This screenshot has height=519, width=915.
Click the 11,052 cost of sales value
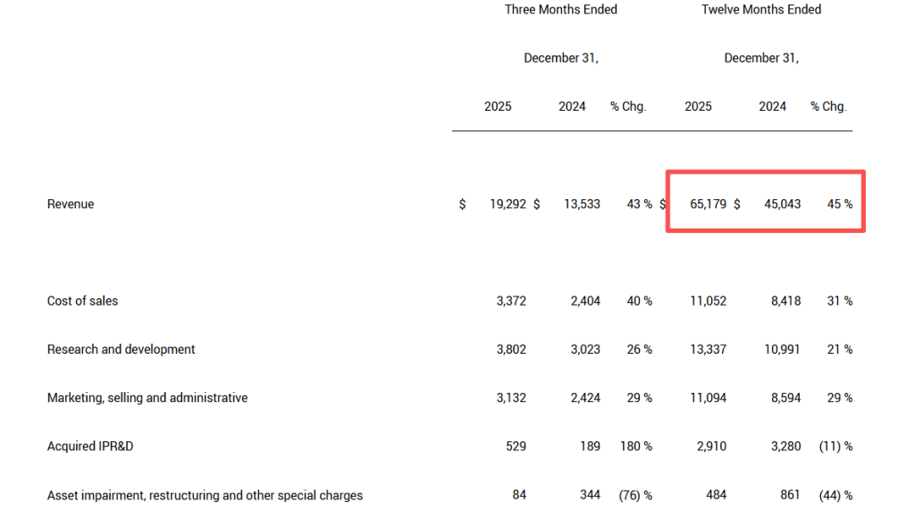[x=708, y=301]
